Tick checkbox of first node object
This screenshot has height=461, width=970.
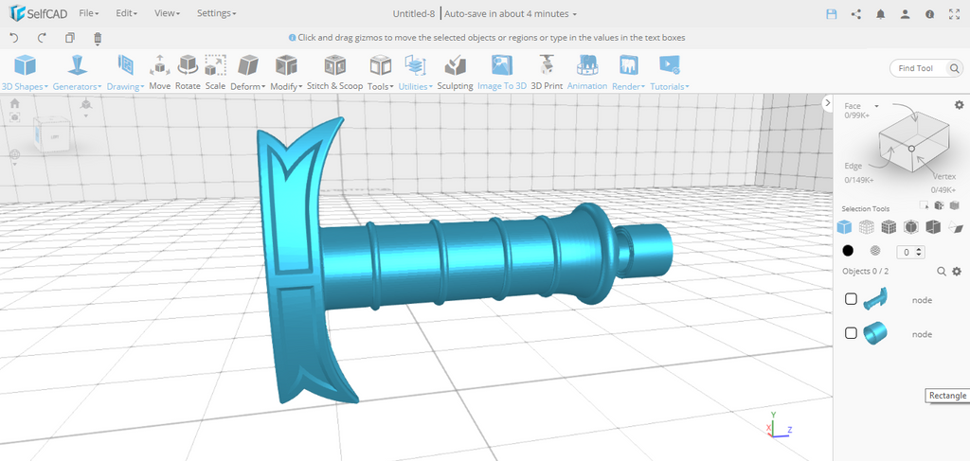[x=852, y=299]
